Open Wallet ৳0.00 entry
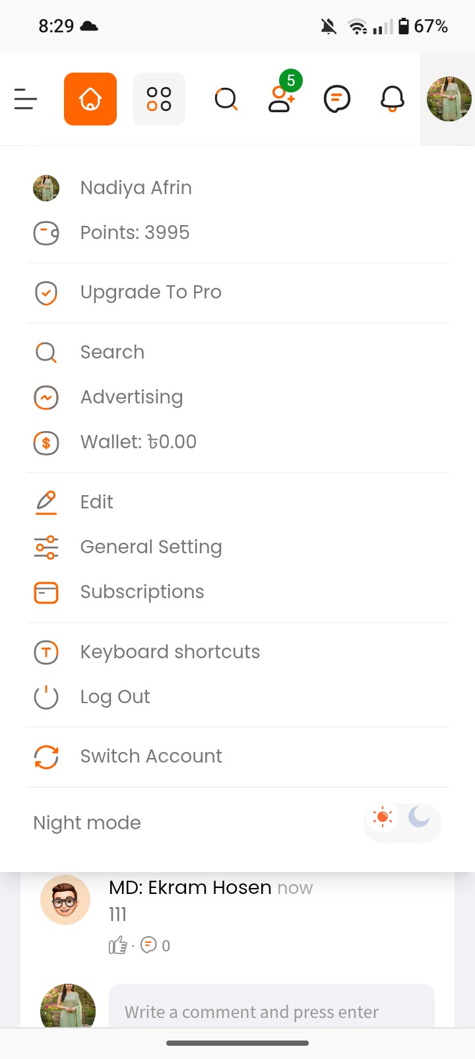This screenshot has height=1059, width=475. (x=138, y=442)
